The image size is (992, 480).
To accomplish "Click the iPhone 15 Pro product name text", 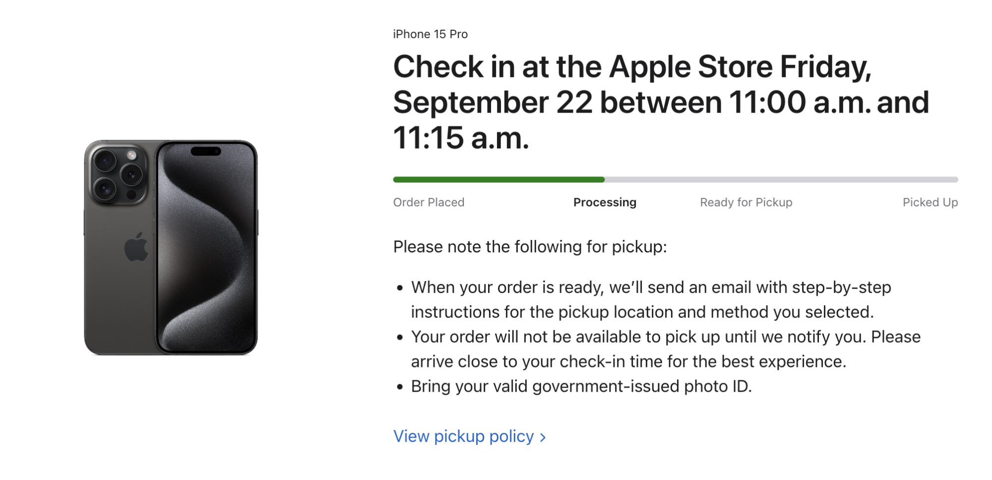I will [x=430, y=34].
